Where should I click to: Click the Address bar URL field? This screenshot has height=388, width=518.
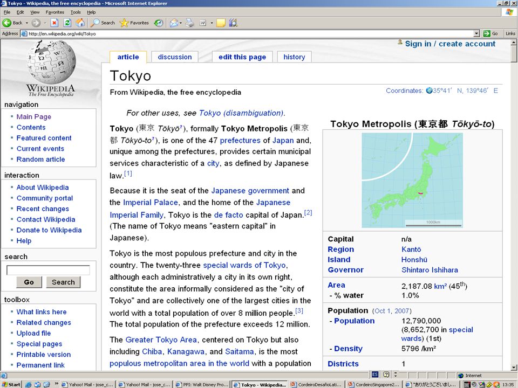coord(247,33)
